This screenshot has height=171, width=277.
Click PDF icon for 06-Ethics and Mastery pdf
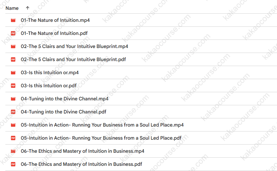[x=13, y=164]
